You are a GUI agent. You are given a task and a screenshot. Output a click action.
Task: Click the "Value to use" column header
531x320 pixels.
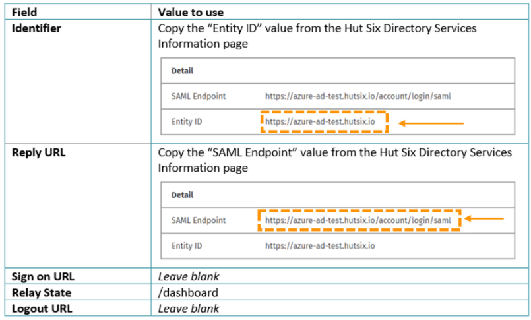point(191,12)
